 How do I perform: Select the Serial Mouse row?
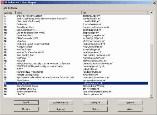pos(76,80)
